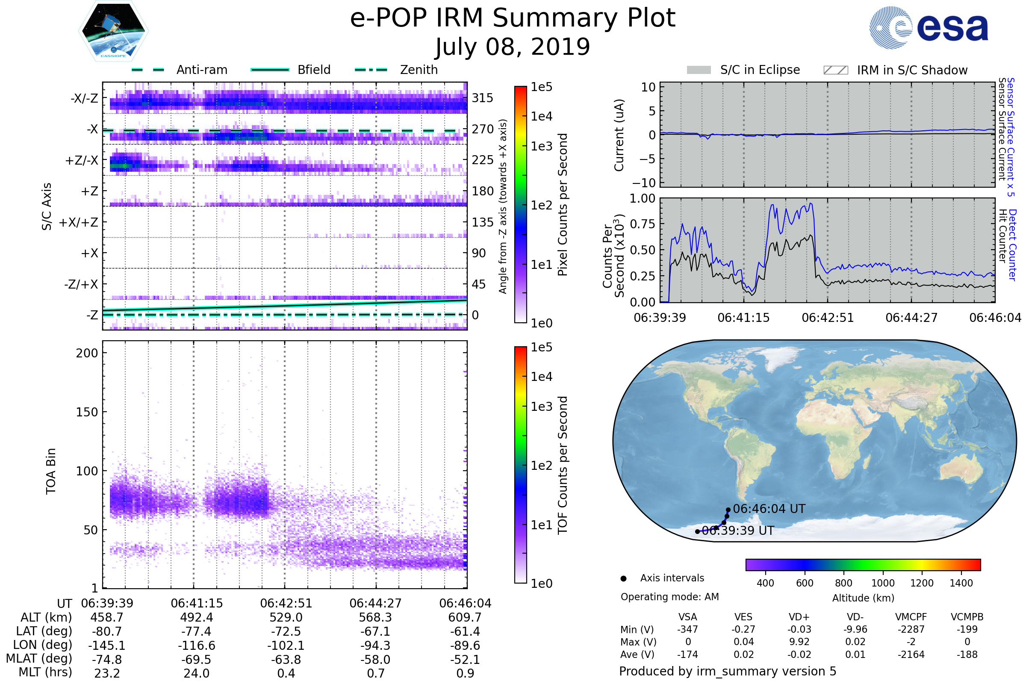1026x684 pixels.
Task: Click the VMCPF voltage column header
Action: (911, 617)
